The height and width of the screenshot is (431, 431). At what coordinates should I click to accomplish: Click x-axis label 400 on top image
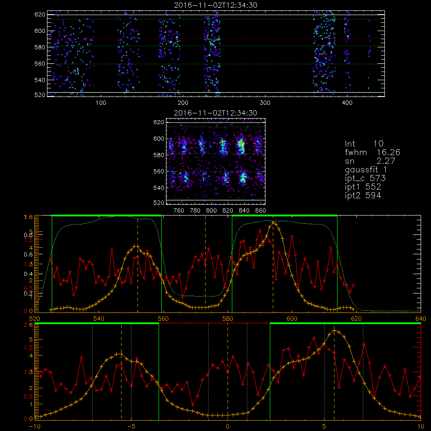(347, 103)
